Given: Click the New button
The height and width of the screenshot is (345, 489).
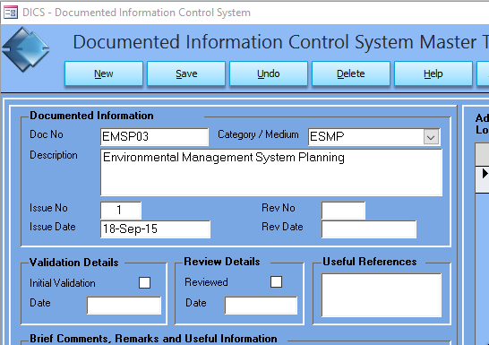Looking at the screenshot, I should [104, 73].
